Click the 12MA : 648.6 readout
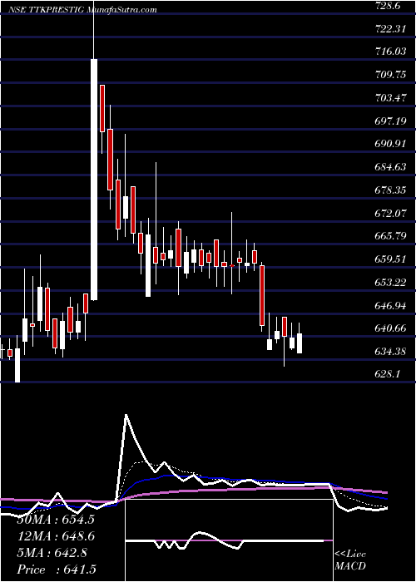 [56, 535]
